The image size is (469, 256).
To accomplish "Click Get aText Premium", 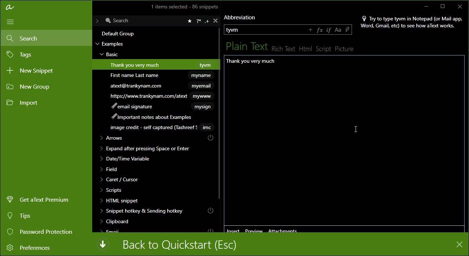I will click(46, 199).
